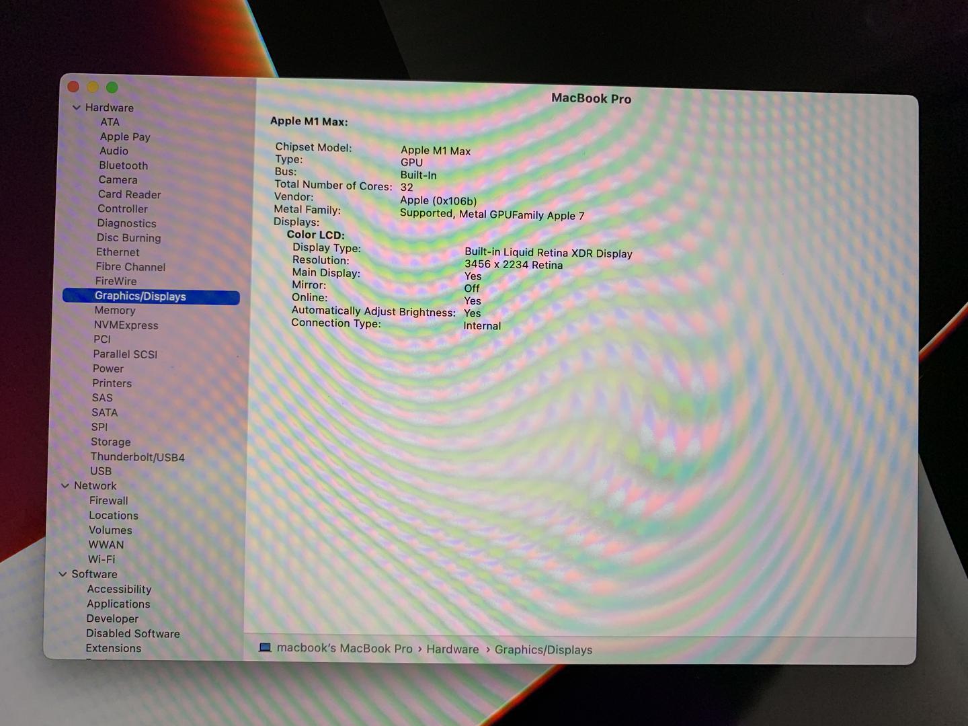
Task: Click the "3456 x 2234 Retina" resolution value
Action: (514, 265)
